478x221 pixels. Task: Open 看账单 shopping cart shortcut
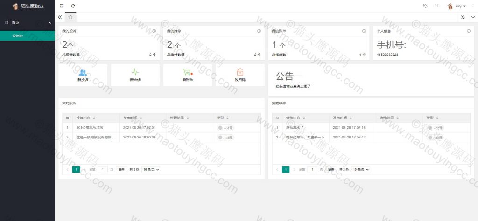(x=188, y=75)
